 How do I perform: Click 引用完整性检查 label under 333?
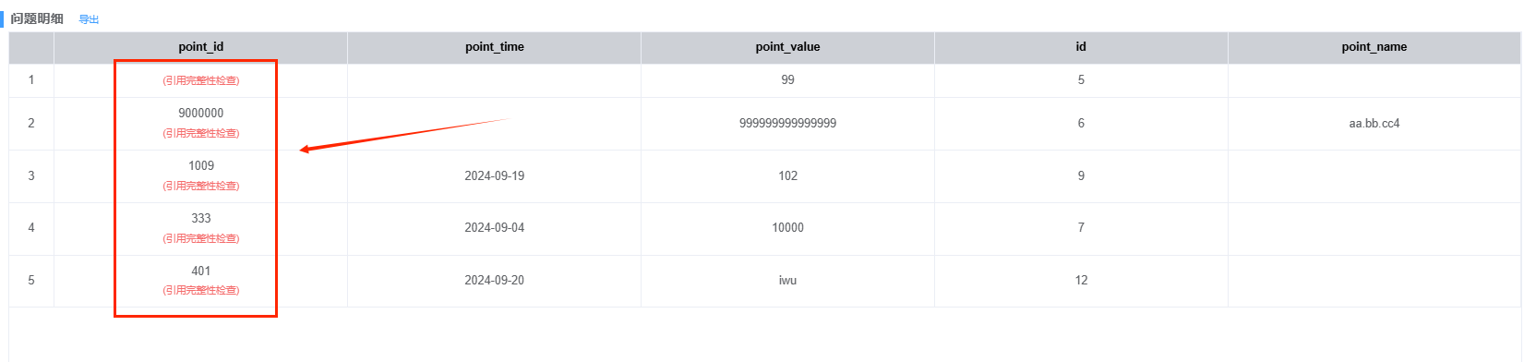(201, 238)
